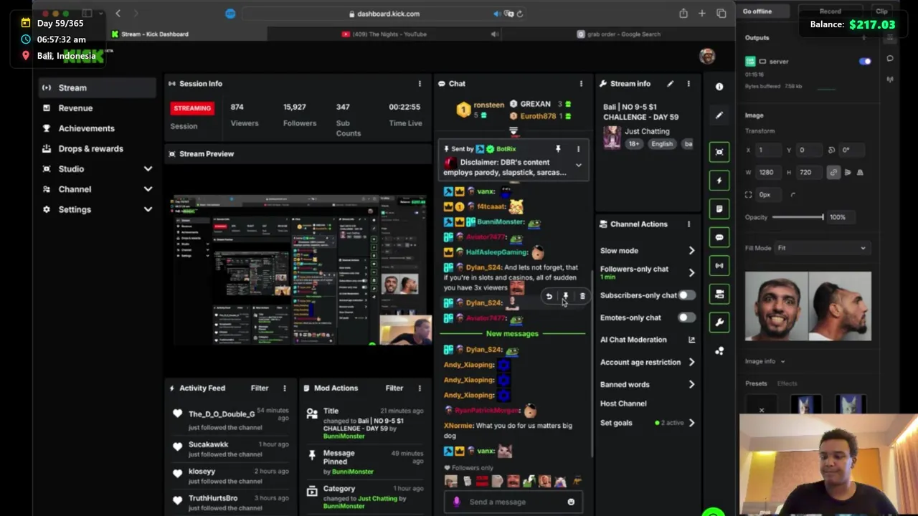Open the Activity Feed three-dot menu
Image resolution: width=918 pixels, height=516 pixels.
pos(285,388)
